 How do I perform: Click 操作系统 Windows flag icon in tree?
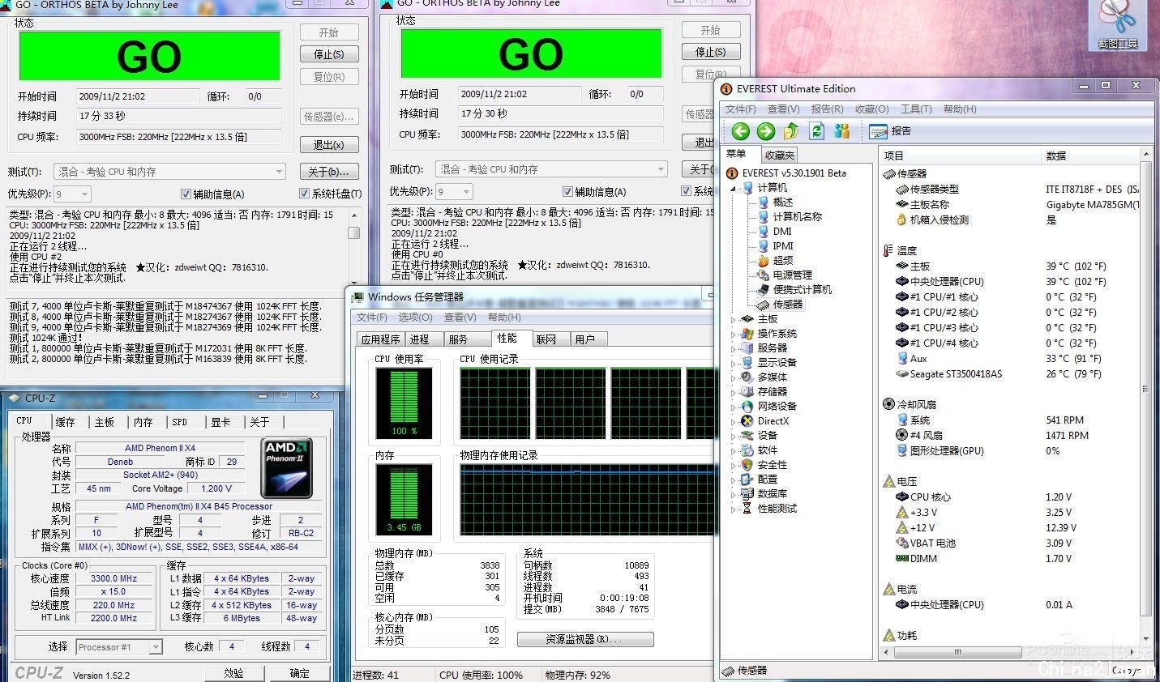pos(747,334)
